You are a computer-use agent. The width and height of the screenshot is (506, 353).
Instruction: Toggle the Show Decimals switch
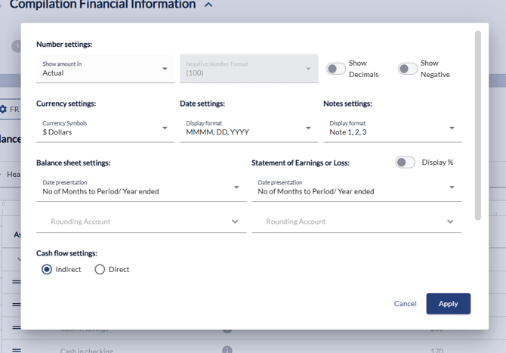[x=335, y=69]
